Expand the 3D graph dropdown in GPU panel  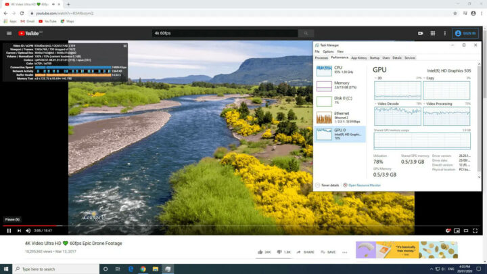(x=377, y=78)
